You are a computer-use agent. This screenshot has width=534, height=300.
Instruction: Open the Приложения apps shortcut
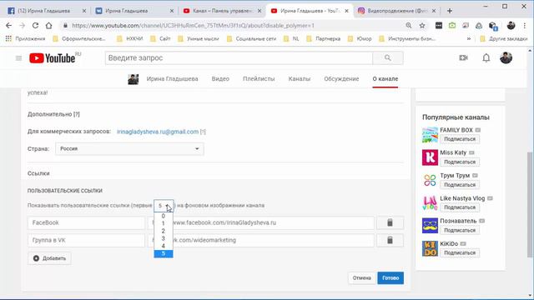26,39
